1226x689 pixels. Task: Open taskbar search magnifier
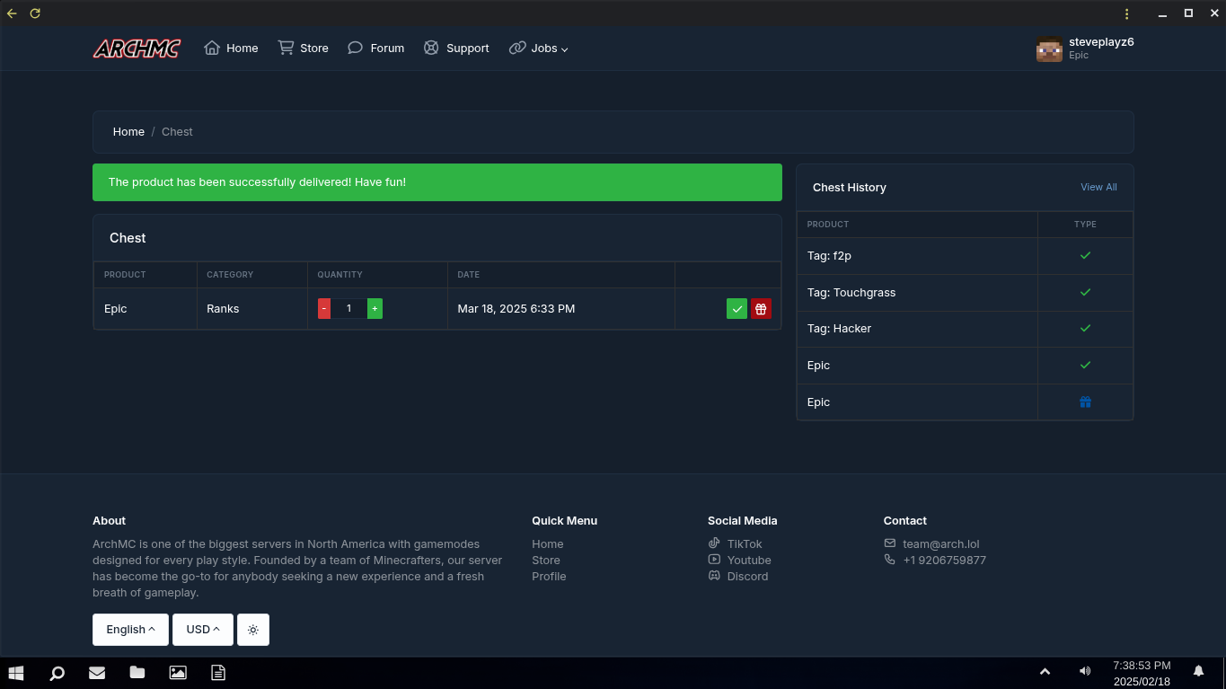click(x=57, y=672)
